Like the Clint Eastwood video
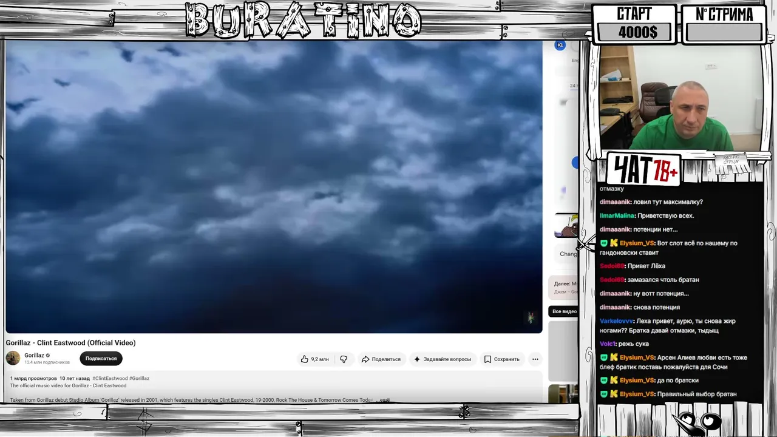The height and width of the screenshot is (437, 777). tap(315, 359)
